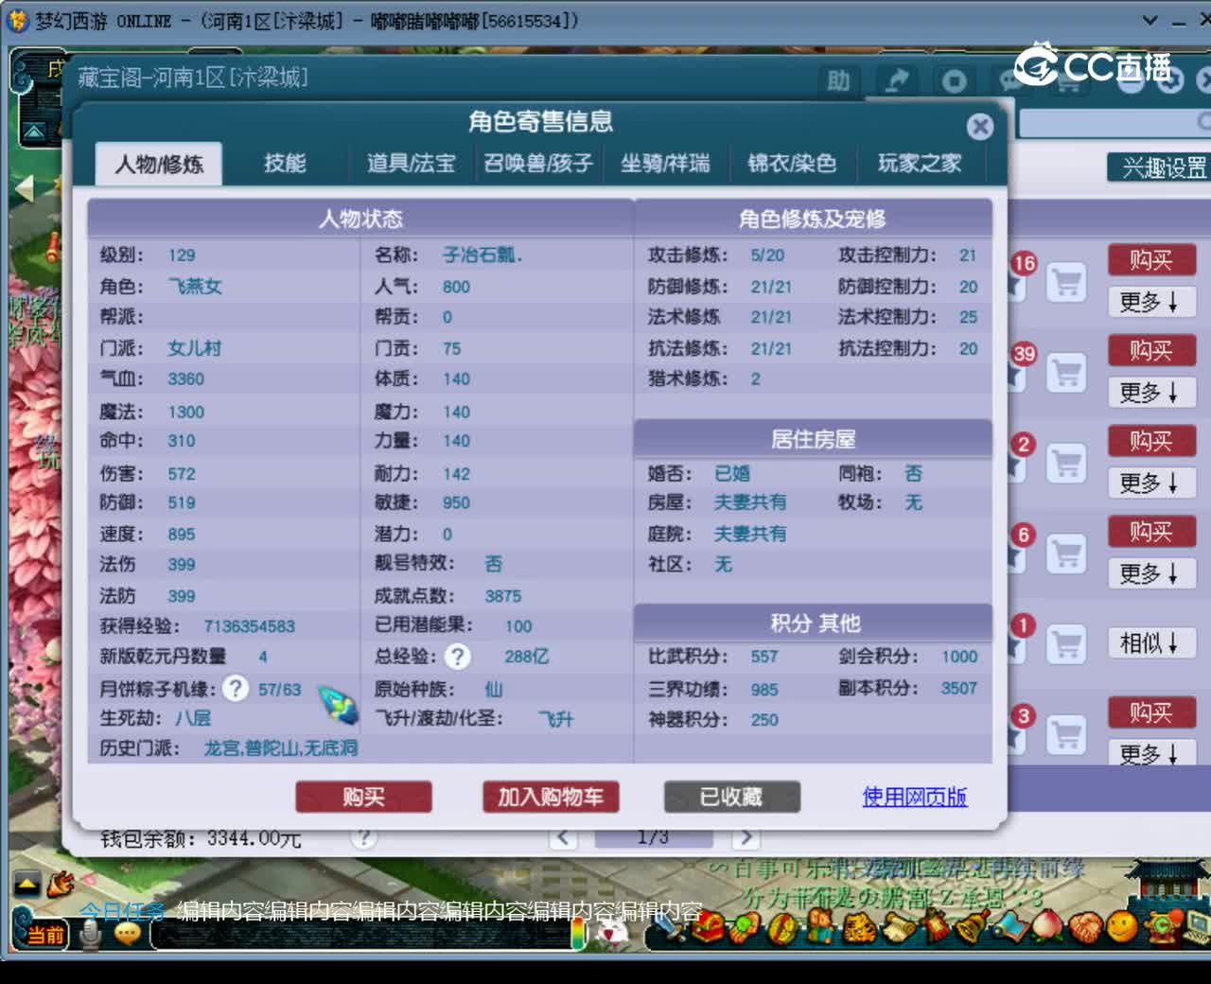Expand the 相似 dropdown for listing with badge 1
Screen dimensions: 1211x984
pos(1151,644)
